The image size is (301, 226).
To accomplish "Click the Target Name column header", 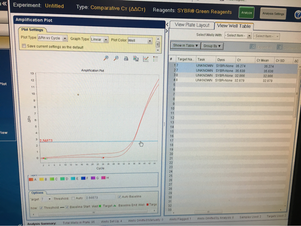I will (186, 59).
